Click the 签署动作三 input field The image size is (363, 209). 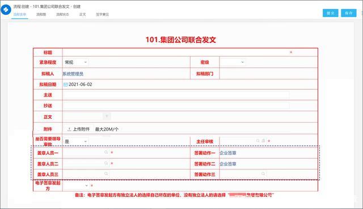pyautogui.click(x=243, y=174)
